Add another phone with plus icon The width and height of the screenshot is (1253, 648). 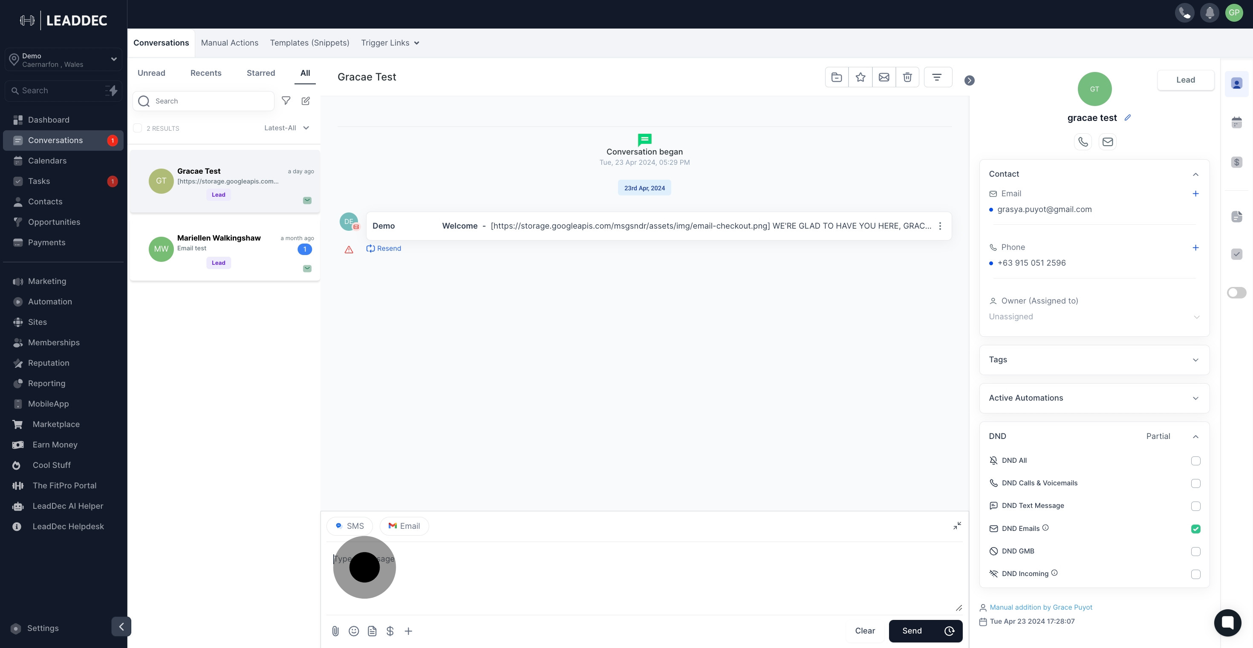pyautogui.click(x=1195, y=248)
